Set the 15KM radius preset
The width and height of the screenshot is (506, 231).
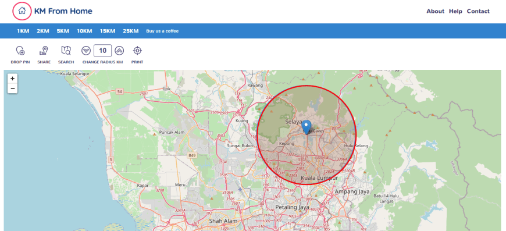pyautogui.click(x=108, y=31)
